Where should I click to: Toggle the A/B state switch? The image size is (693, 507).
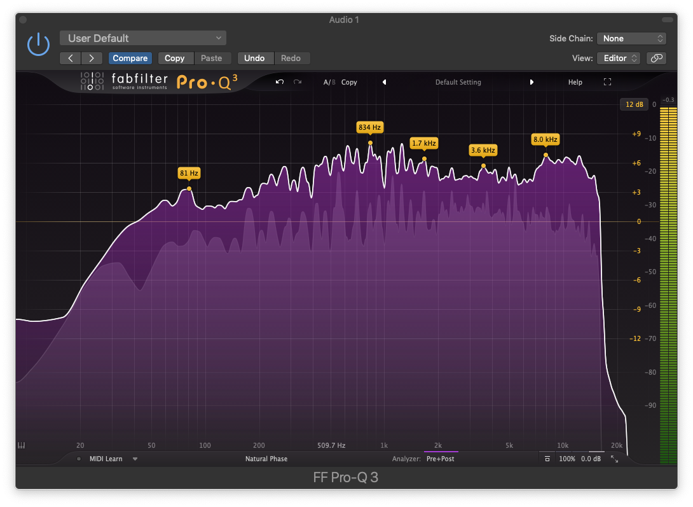point(329,82)
